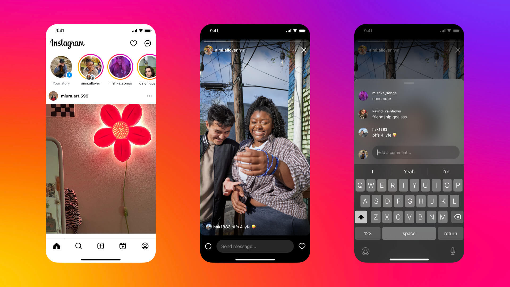
Task: Toggle the story reply heart button
Action: pyautogui.click(x=301, y=246)
